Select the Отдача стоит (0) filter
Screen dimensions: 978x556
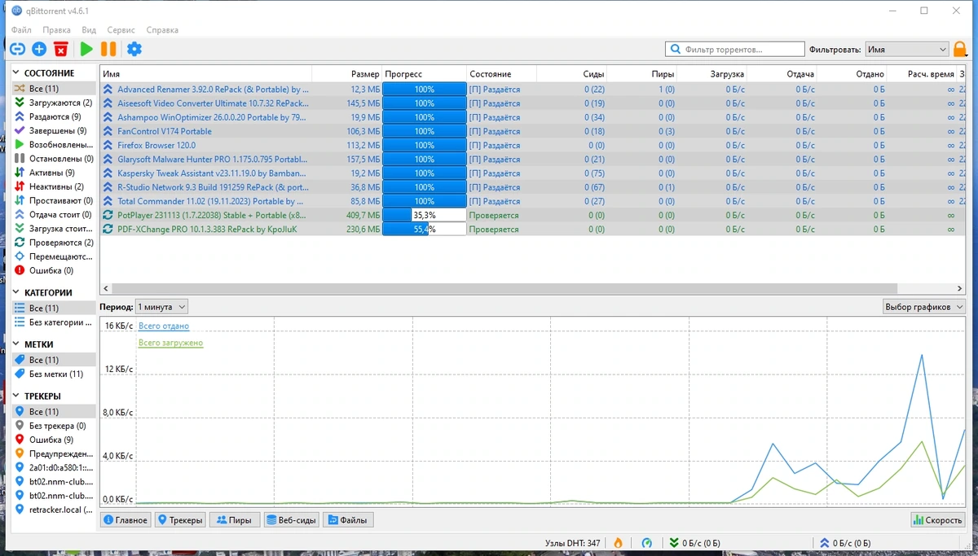tap(54, 215)
